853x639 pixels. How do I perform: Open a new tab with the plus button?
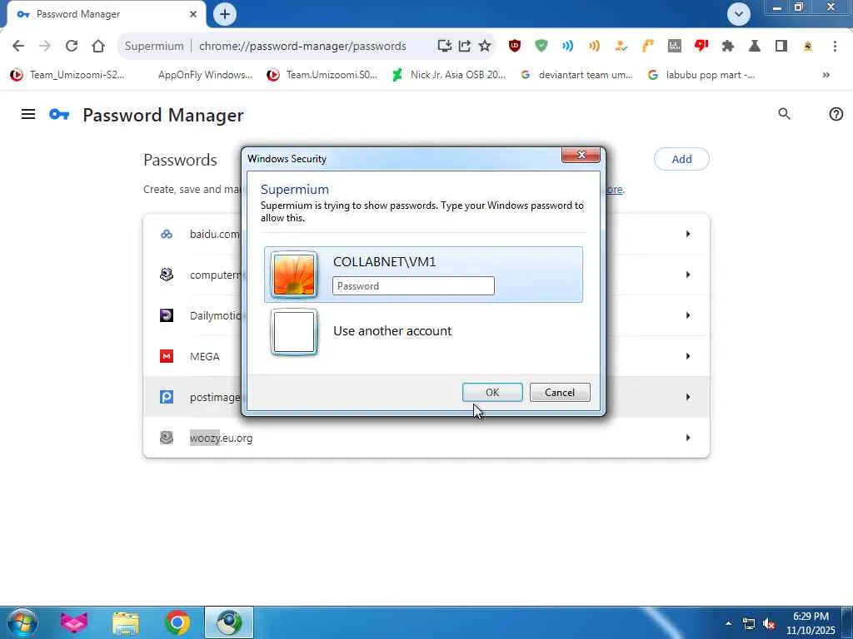click(x=225, y=14)
